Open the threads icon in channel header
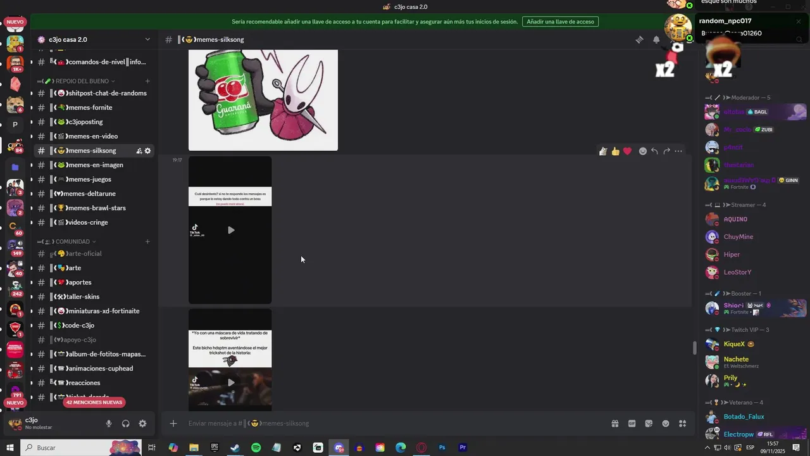The height and width of the screenshot is (456, 810). (x=640, y=39)
